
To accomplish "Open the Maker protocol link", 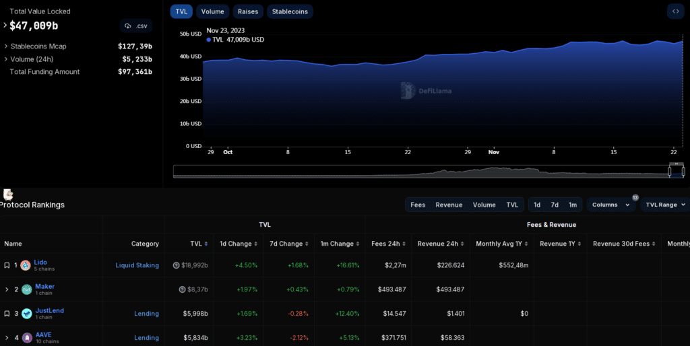I will [x=45, y=287].
